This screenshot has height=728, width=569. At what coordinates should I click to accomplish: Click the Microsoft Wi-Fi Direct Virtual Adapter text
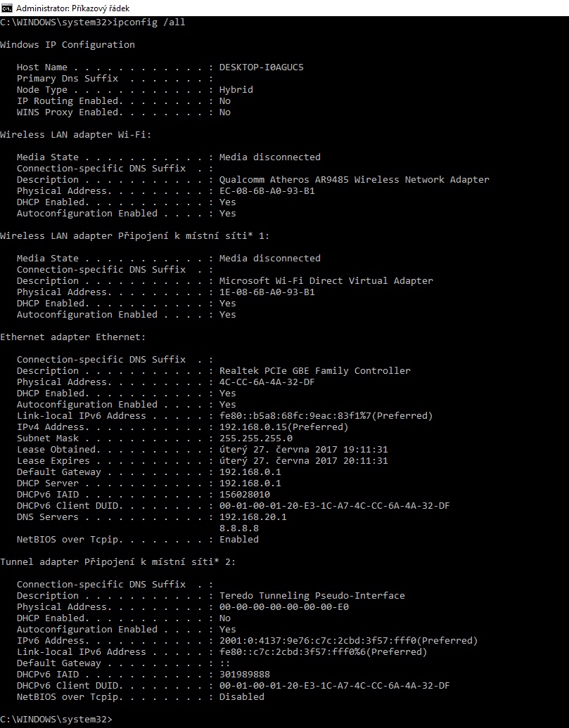[x=326, y=281]
